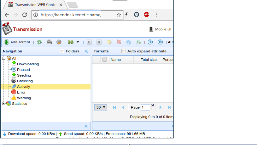Screen dimensions: 257x145
Task: Click the Transmission logo icon
Action: (x=7, y=29)
